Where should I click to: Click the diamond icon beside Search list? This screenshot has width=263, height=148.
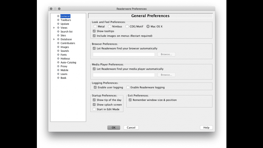[58, 31]
